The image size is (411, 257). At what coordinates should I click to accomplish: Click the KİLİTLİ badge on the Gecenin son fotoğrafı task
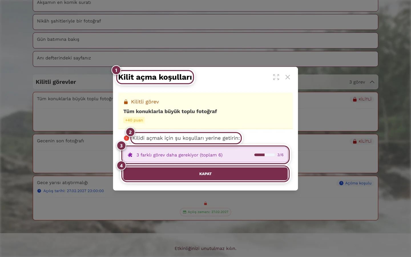click(362, 141)
